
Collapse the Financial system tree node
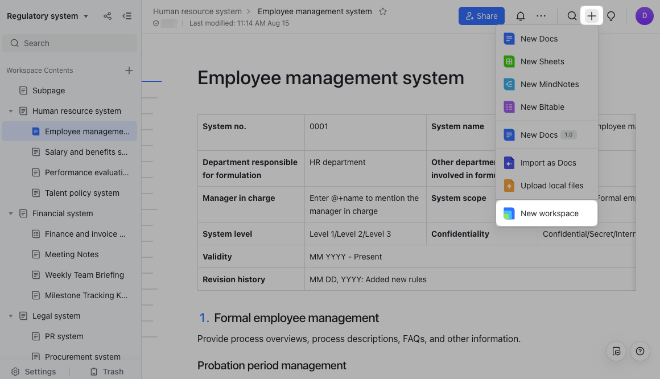pos(11,213)
